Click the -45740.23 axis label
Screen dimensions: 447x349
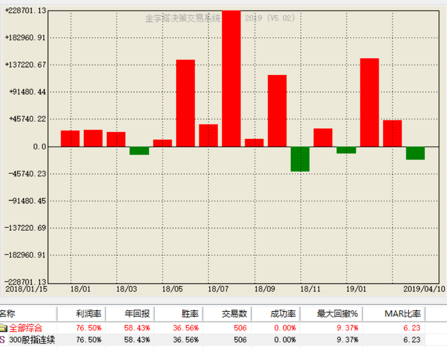point(27,173)
